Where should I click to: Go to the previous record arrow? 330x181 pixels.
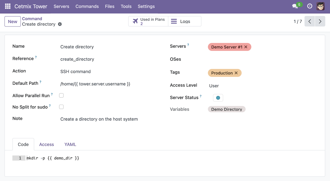pyautogui.click(x=310, y=21)
